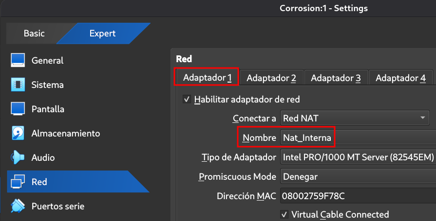Select the Audio speaker icon
The image size is (436, 221).
pyautogui.click(x=18, y=157)
